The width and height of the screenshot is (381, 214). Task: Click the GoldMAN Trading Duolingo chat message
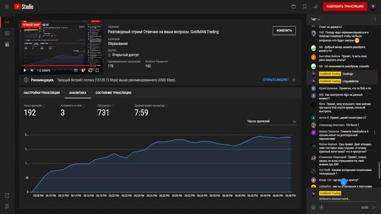pyautogui.click(x=342, y=74)
